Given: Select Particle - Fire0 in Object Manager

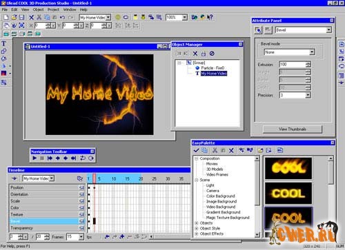Looking at the screenshot, I should 213,68.
